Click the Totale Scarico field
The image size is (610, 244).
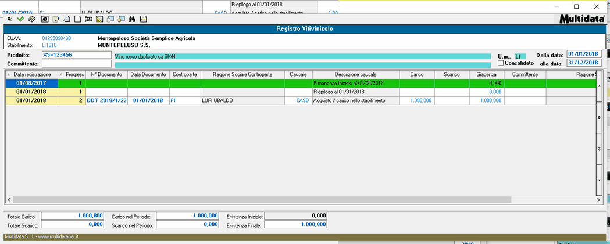(72, 224)
